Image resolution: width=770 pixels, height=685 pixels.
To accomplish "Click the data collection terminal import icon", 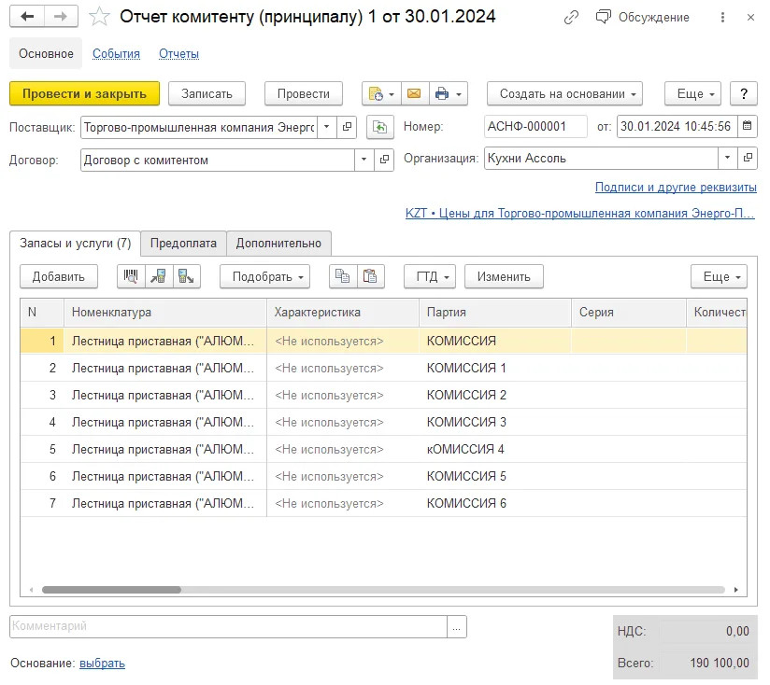I will 158,276.
